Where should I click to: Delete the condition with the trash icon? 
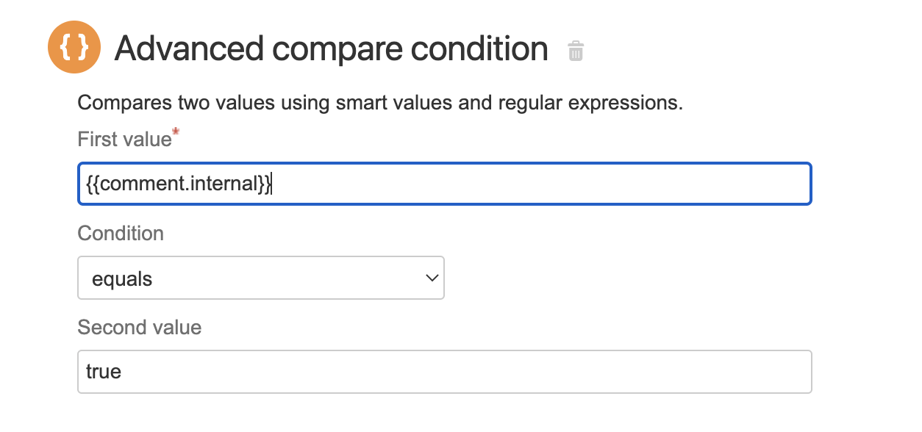tap(576, 51)
